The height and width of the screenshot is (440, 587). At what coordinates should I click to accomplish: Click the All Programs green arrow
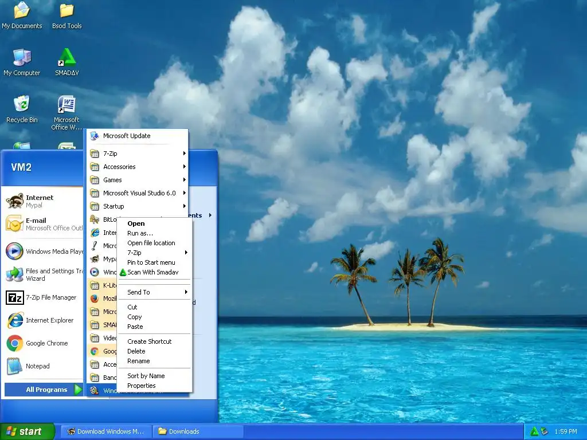77,390
